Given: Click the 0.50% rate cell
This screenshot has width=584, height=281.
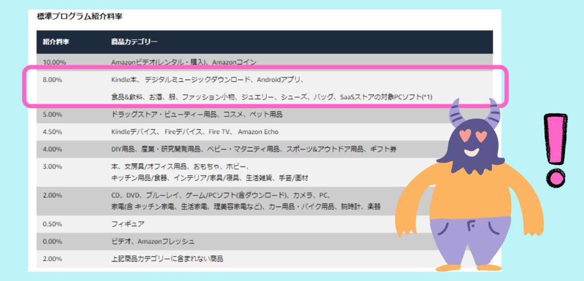Looking at the screenshot, I should [53, 224].
